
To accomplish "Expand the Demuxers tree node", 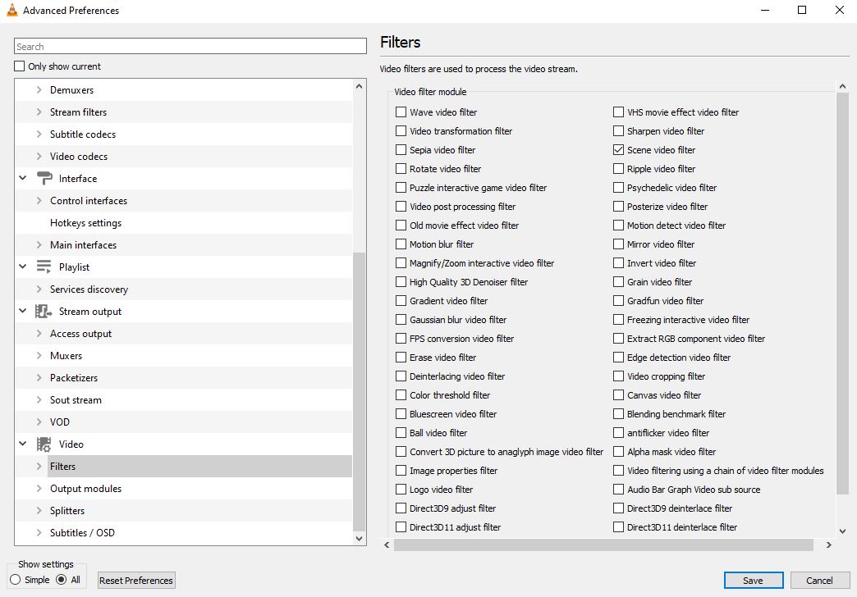I will [x=39, y=89].
